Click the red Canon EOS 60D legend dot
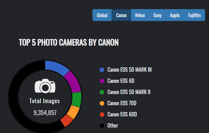The height and width of the screenshot is (133, 209). pyautogui.click(x=102, y=115)
